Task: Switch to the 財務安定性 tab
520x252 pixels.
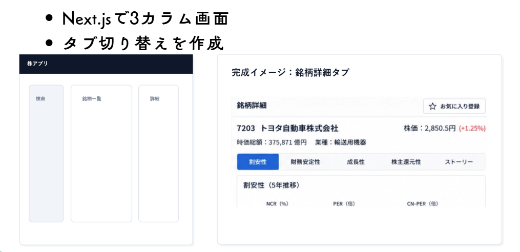Action: 305,162
